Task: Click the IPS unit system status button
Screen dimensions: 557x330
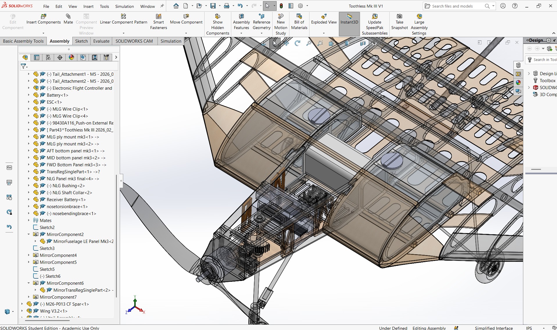Action: tap(529, 328)
